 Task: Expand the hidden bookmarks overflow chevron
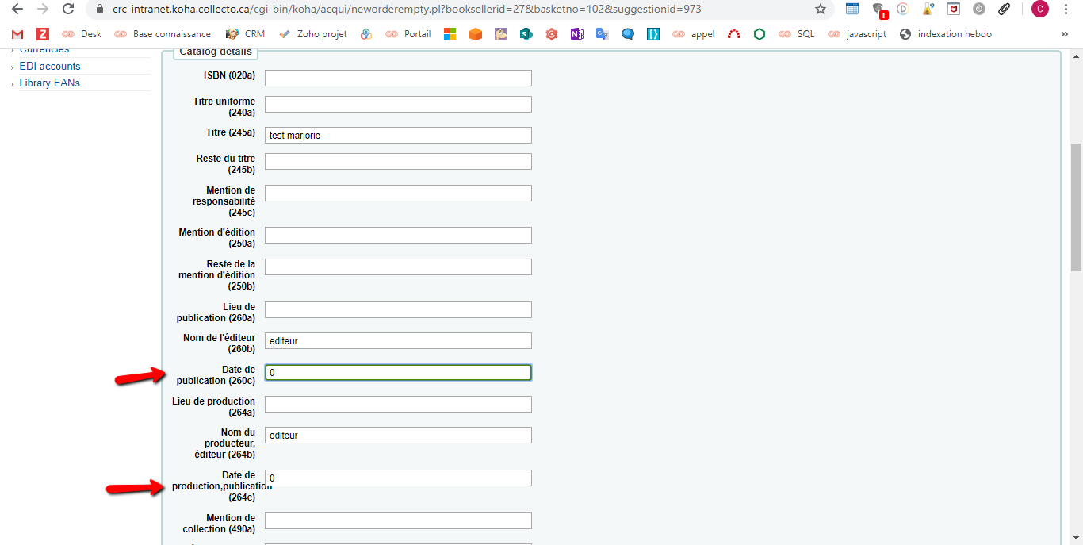[1065, 34]
